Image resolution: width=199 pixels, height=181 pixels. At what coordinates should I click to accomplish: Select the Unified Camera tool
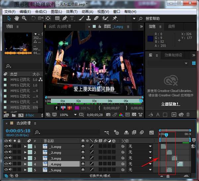[x=40, y=18]
